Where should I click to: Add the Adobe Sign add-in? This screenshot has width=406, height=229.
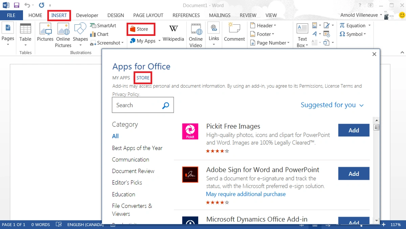tap(354, 174)
